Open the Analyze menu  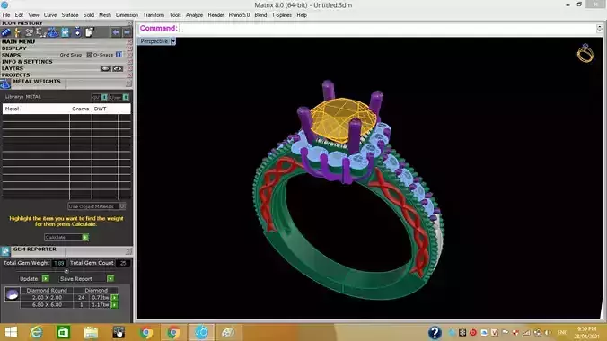[194, 15]
